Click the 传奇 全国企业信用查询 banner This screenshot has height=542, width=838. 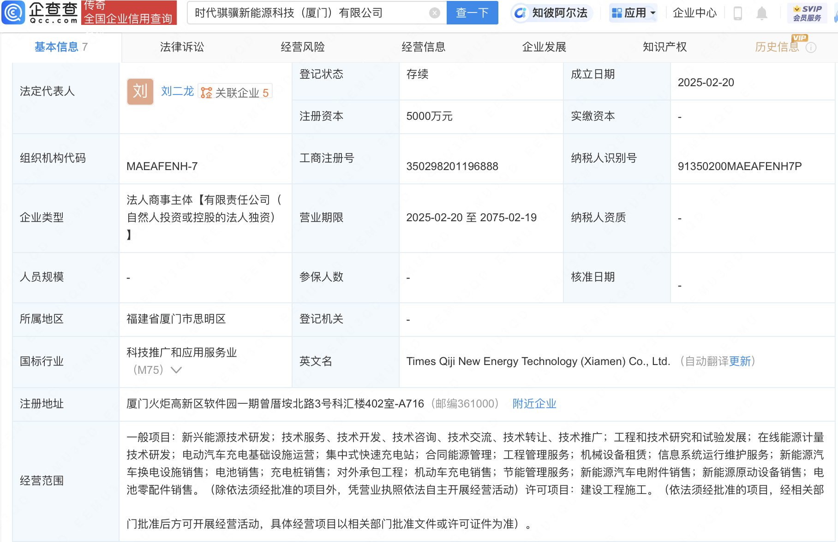click(x=129, y=12)
